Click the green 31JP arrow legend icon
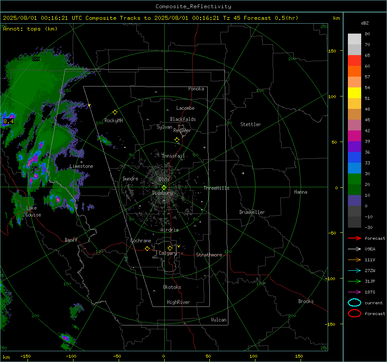Screen dimensions: 387x362 [x=354, y=281]
